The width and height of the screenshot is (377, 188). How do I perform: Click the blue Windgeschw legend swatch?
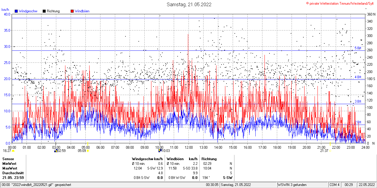[x=16, y=11]
